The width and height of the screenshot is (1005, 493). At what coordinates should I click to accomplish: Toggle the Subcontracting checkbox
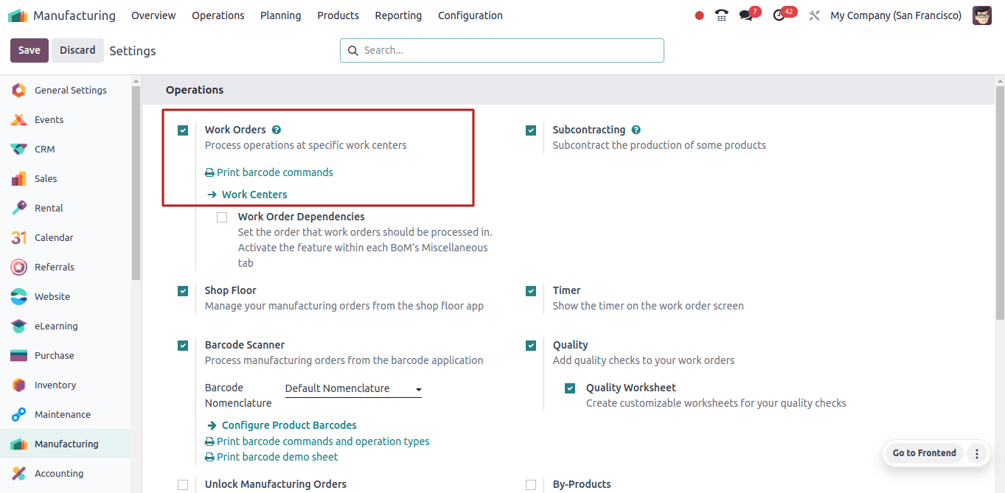pos(531,130)
